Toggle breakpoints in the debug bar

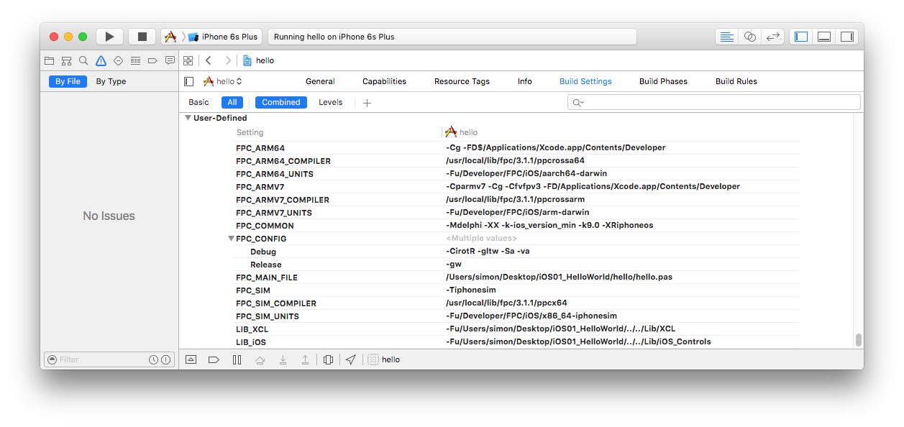pos(214,359)
